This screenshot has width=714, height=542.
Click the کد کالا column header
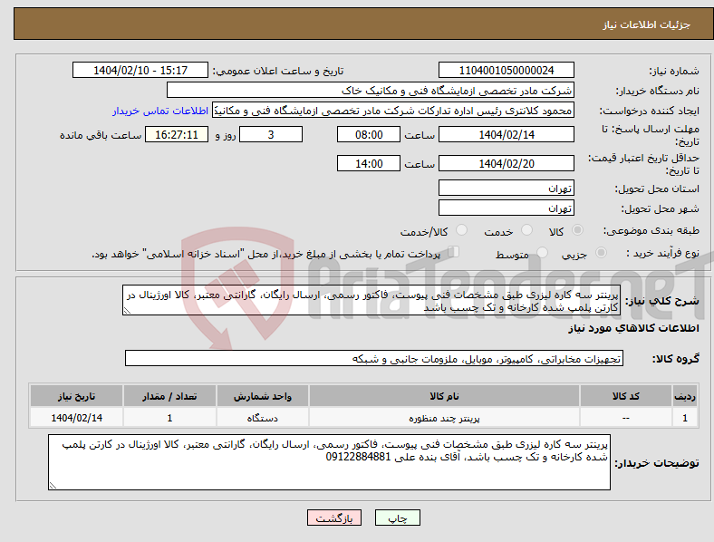pos(626,396)
